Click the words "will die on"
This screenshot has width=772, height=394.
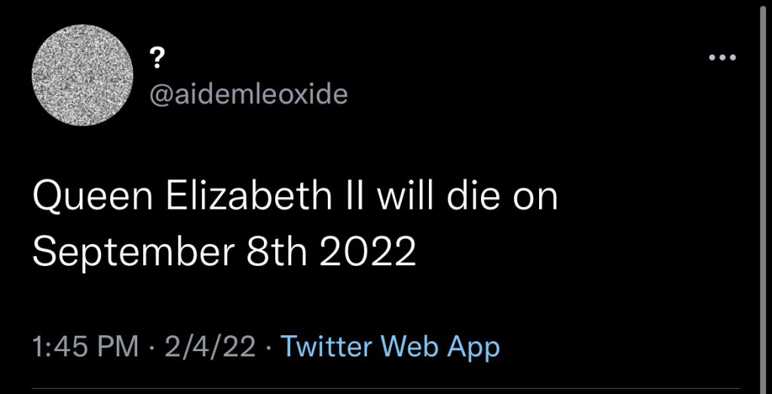pyautogui.click(x=467, y=199)
